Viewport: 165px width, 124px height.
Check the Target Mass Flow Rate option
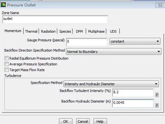pyautogui.click(x=6, y=70)
